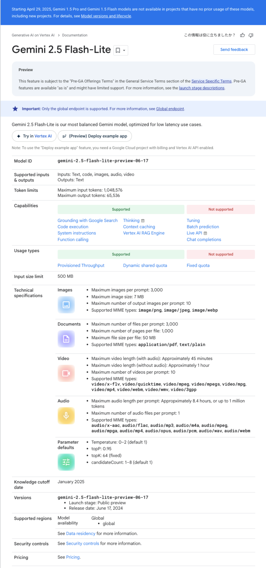Screen dimensions: 266x568
Task: Click the Video section icon
Action: click(x=66, y=373)
